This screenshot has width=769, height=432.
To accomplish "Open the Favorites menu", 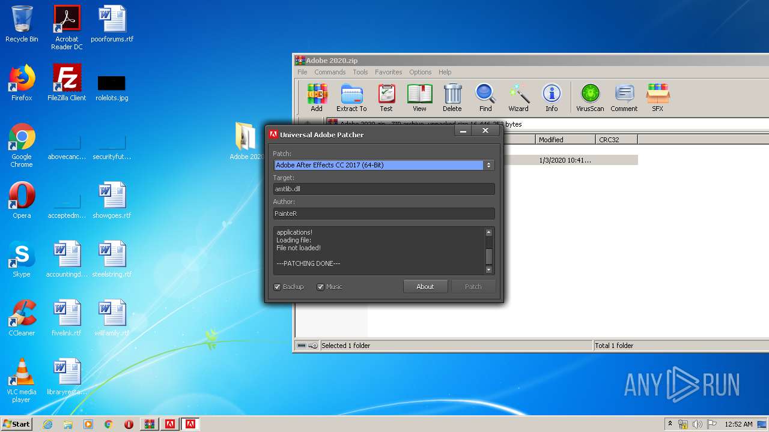I will pyautogui.click(x=389, y=72).
